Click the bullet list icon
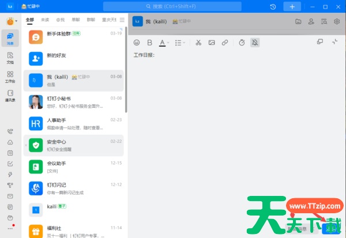 pyautogui.click(x=178, y=43)
